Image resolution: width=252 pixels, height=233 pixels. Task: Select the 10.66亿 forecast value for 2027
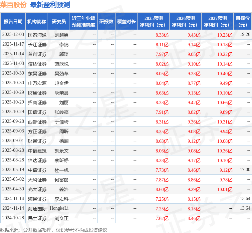(x=225, y=103)
